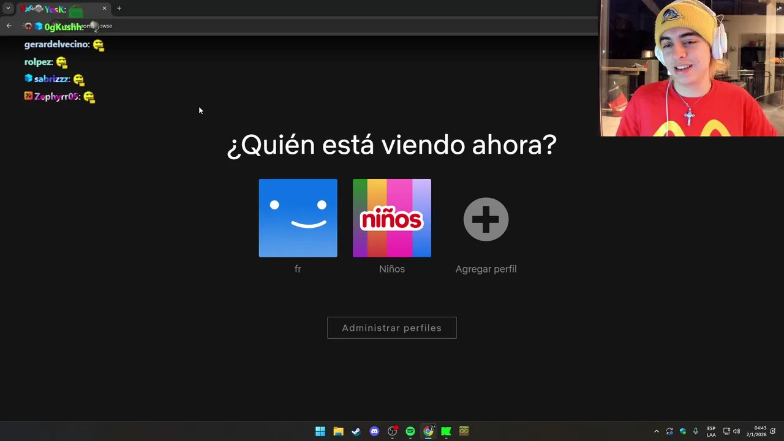Click the gerardelvecino chat username
Image resolution: width=784 pixels, height=441 pixels.
coord(57,45)
